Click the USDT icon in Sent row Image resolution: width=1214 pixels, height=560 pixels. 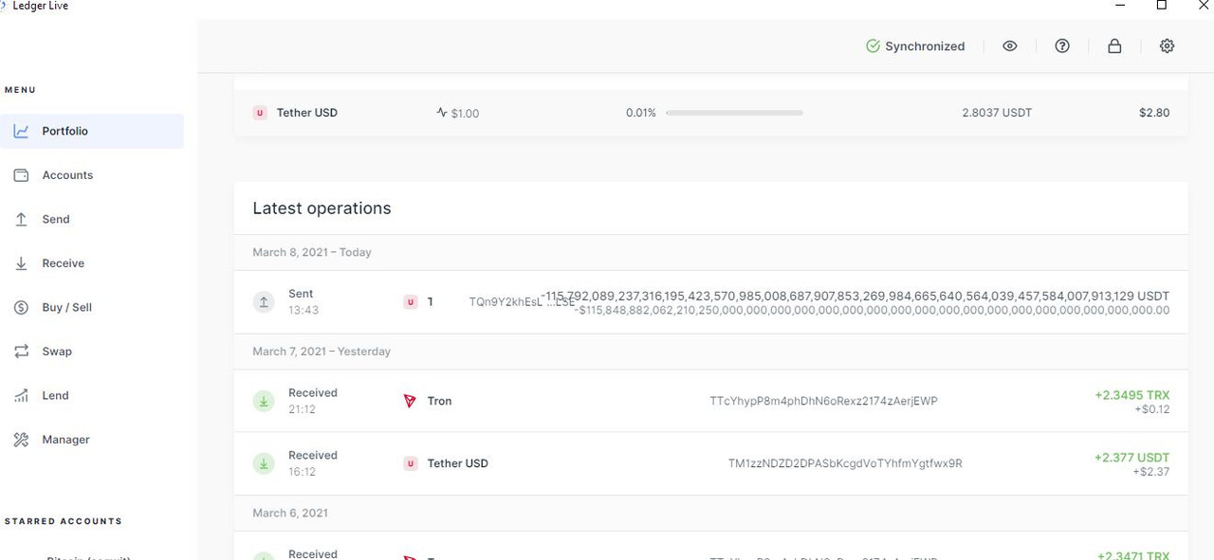tap(411, 302)
